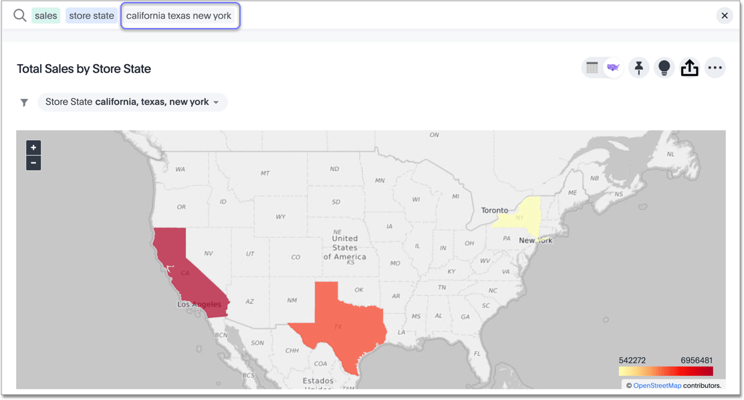Clear the search with the X button
The image size is (744, 400).
[725, 15]
